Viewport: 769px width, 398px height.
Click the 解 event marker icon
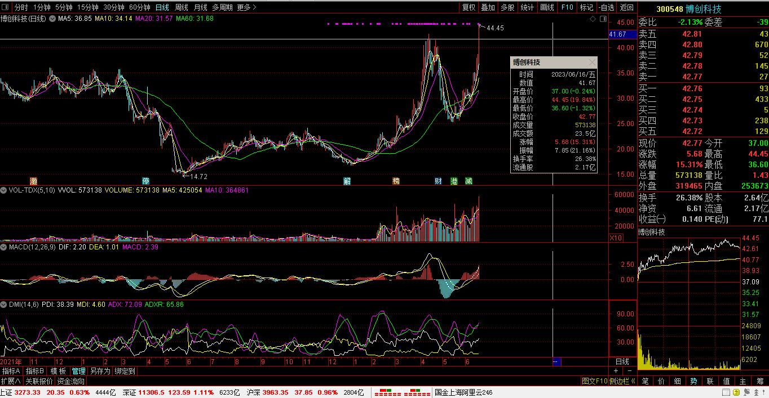pyautogui.click(x=348, y=181)
